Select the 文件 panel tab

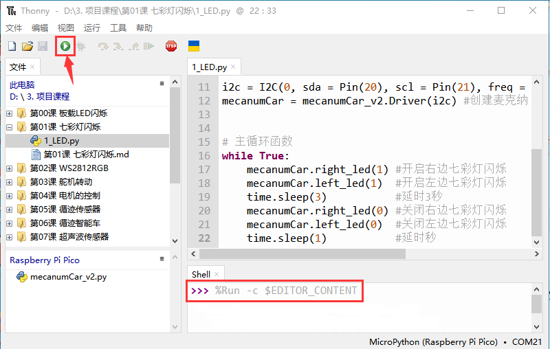pos(18,67)
